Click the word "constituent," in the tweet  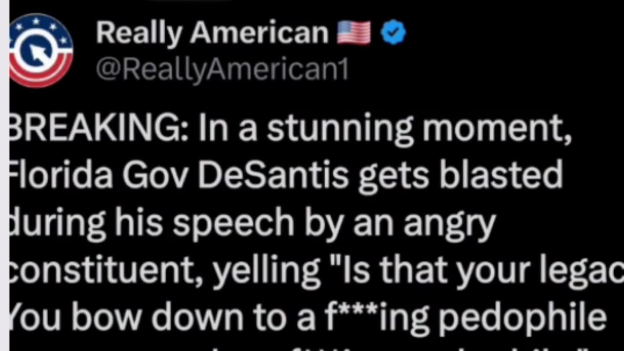pyautogui.click(x=106, y=270)
